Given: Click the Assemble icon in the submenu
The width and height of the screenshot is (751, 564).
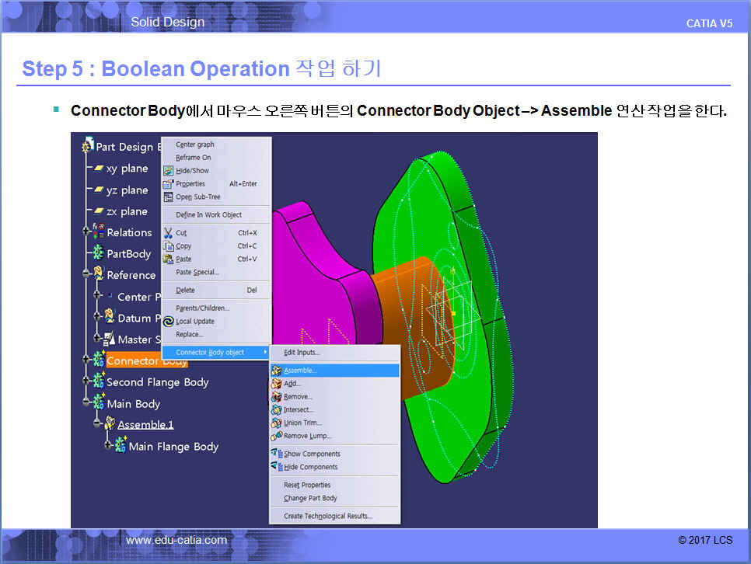Looking at the screenshot, I should [x=276, y=371].
